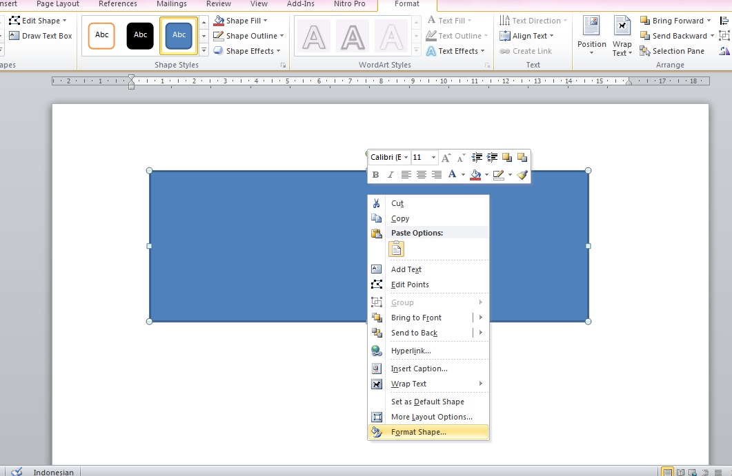
Task: Switch to Full Screen Reading view
Action: pos(681,471)
